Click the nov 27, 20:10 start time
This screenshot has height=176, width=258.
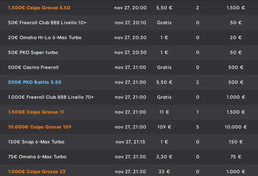(130, 23)
